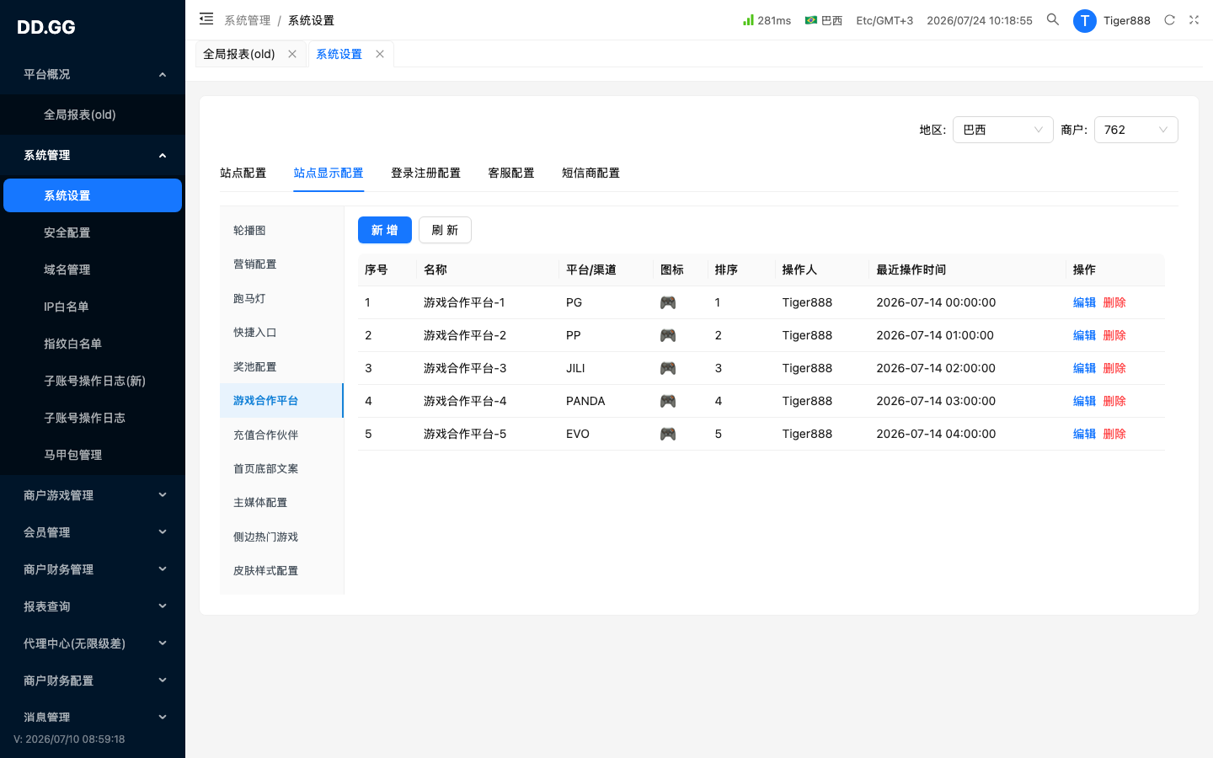Open 主媒体配置 in the side list
The image size is (1213, 758).
281,503
